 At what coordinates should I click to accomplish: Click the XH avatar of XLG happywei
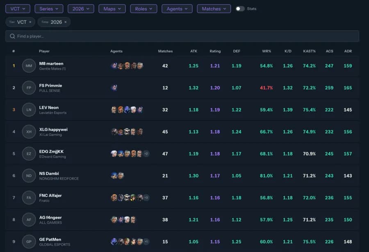point(29,132)
